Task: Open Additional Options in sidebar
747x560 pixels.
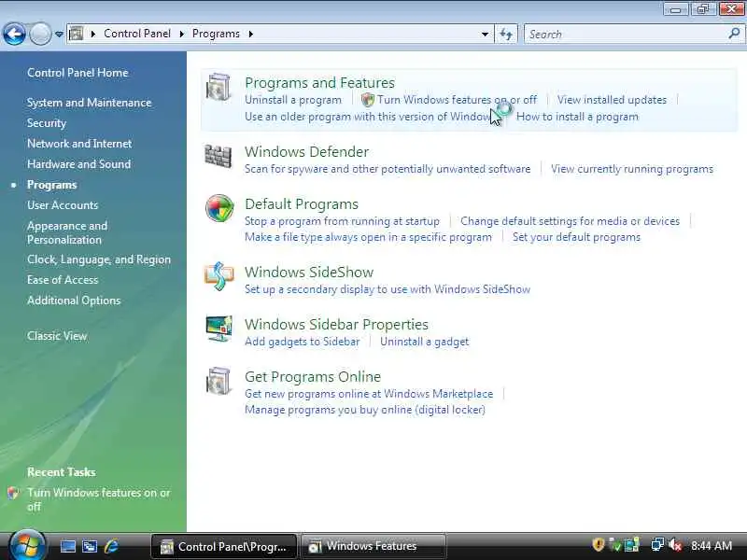Action: pyautogui.click(x=74, y=301)
